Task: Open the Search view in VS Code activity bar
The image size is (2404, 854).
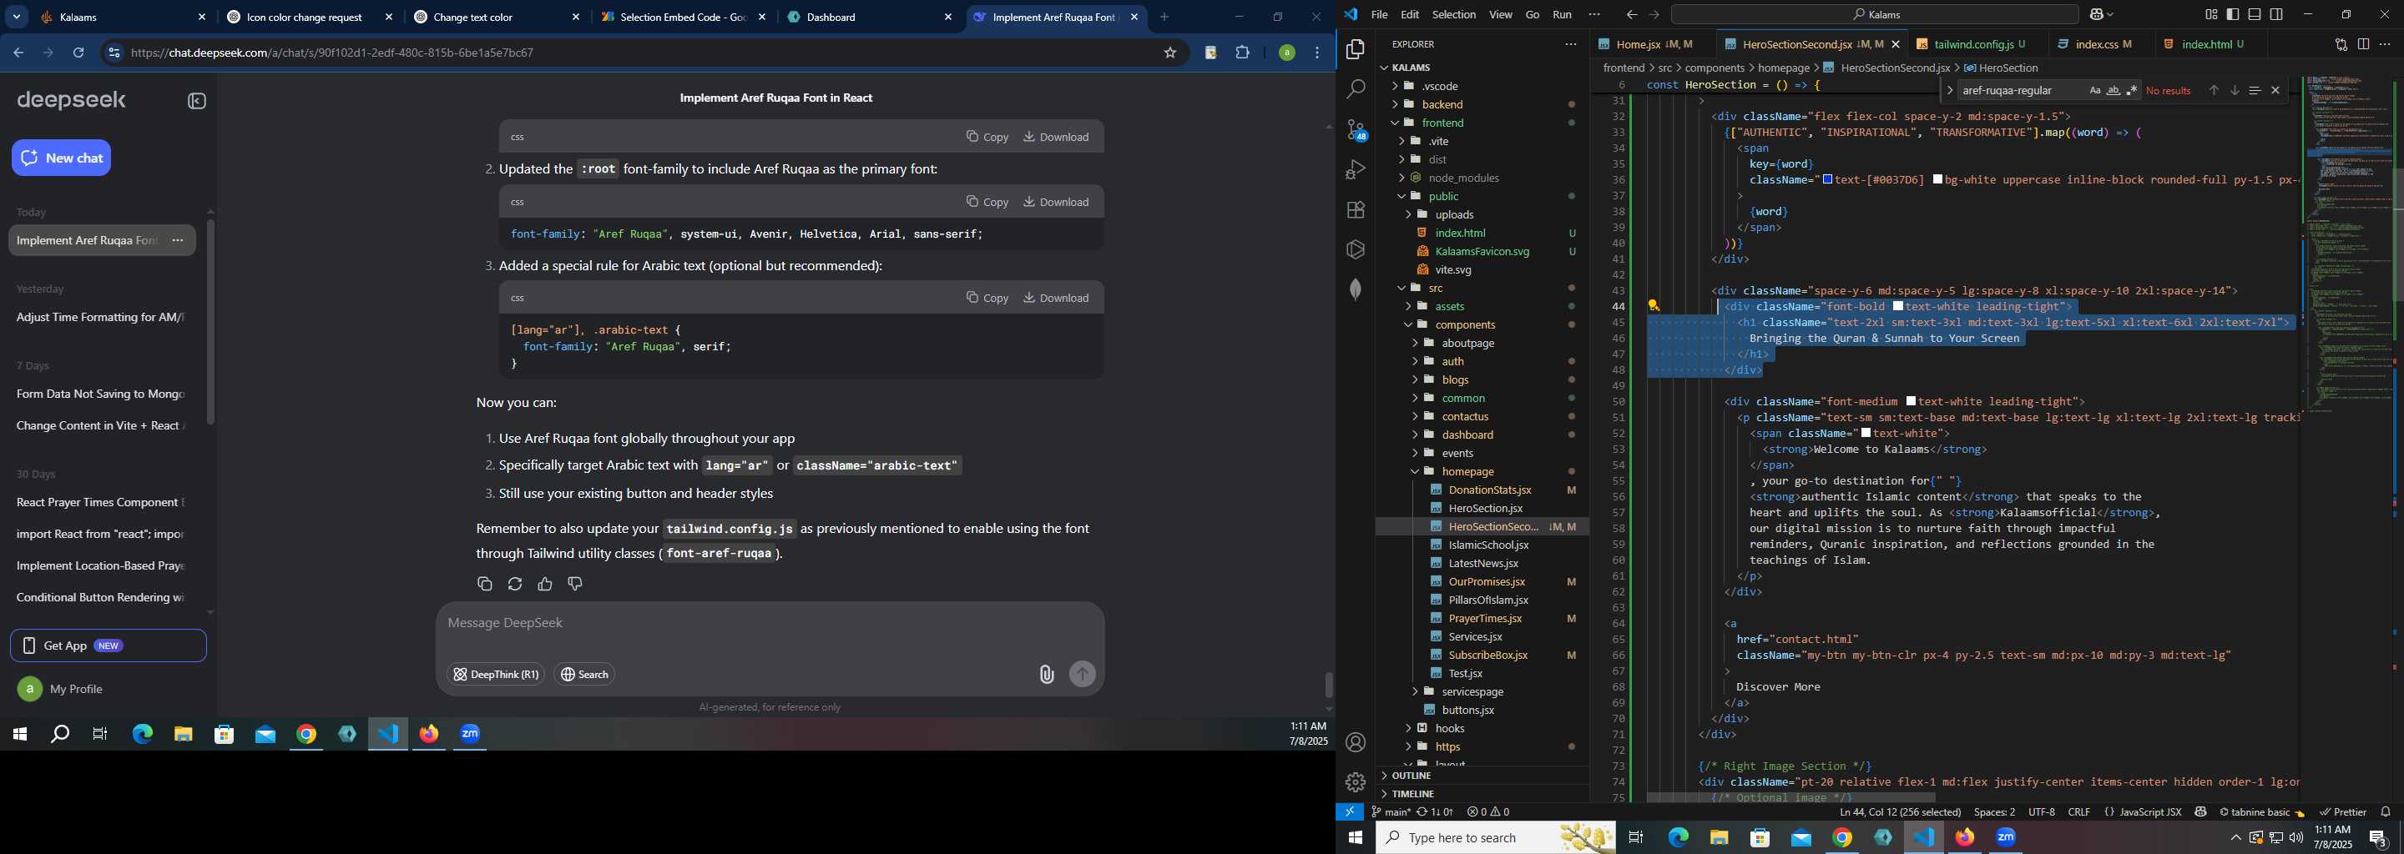Action: (x=1355, y=89)
